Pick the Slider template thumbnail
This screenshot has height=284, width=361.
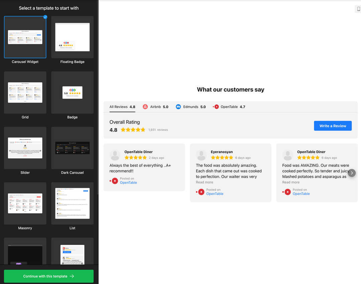click(x=25, y=148)
